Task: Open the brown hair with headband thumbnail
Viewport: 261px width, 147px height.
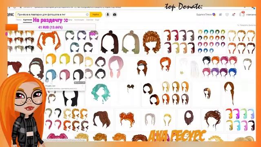Action: coord(142,68)
